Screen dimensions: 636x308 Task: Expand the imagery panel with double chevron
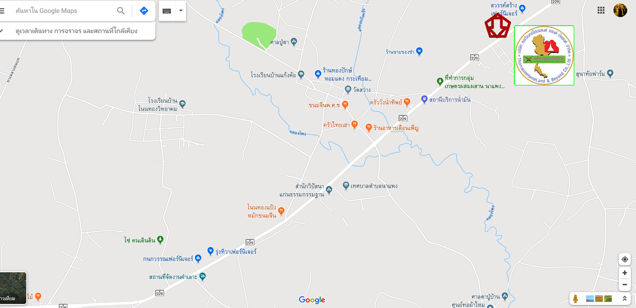coord(625,299)
